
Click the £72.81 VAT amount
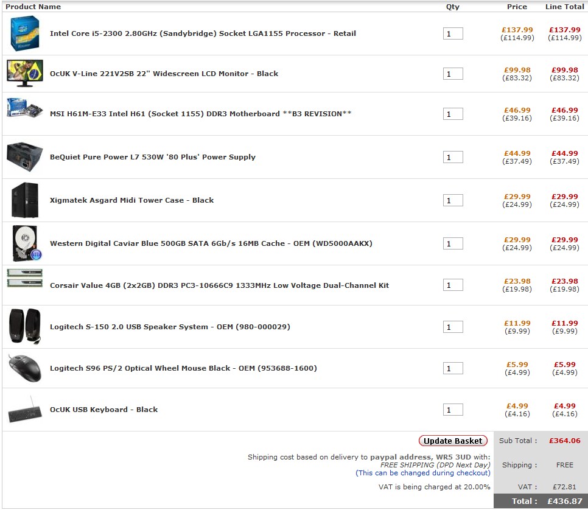pos(564,487)
